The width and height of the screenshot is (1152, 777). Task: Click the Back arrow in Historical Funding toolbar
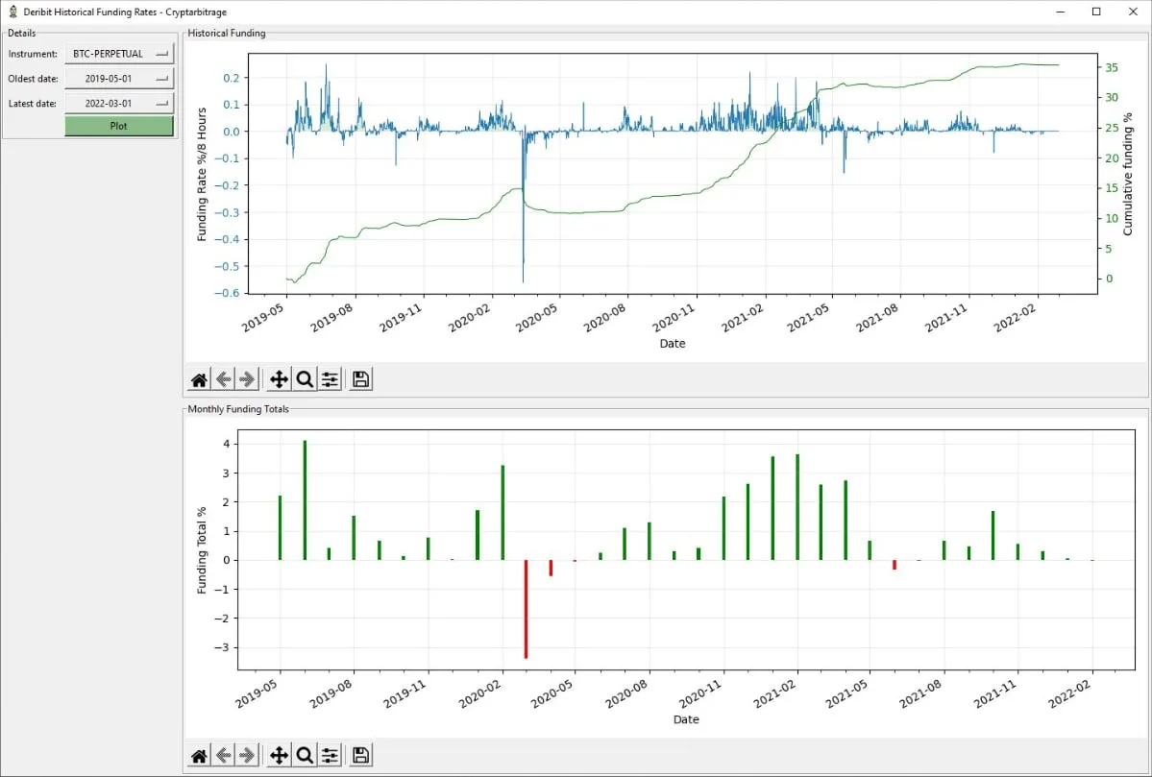(223, 379)
